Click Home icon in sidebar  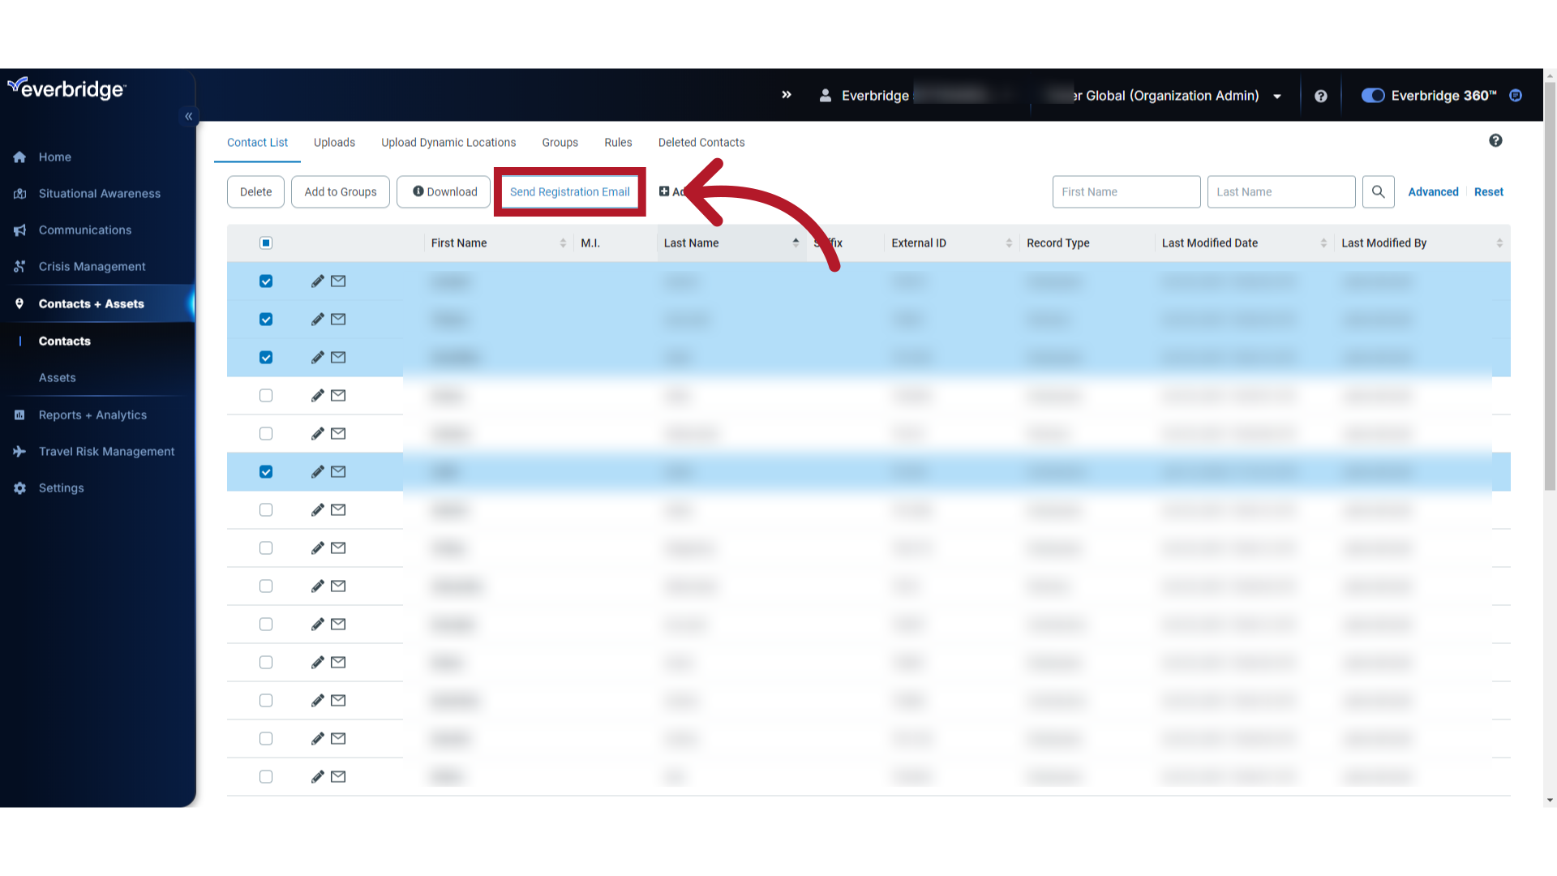click(x=20, y=157)
